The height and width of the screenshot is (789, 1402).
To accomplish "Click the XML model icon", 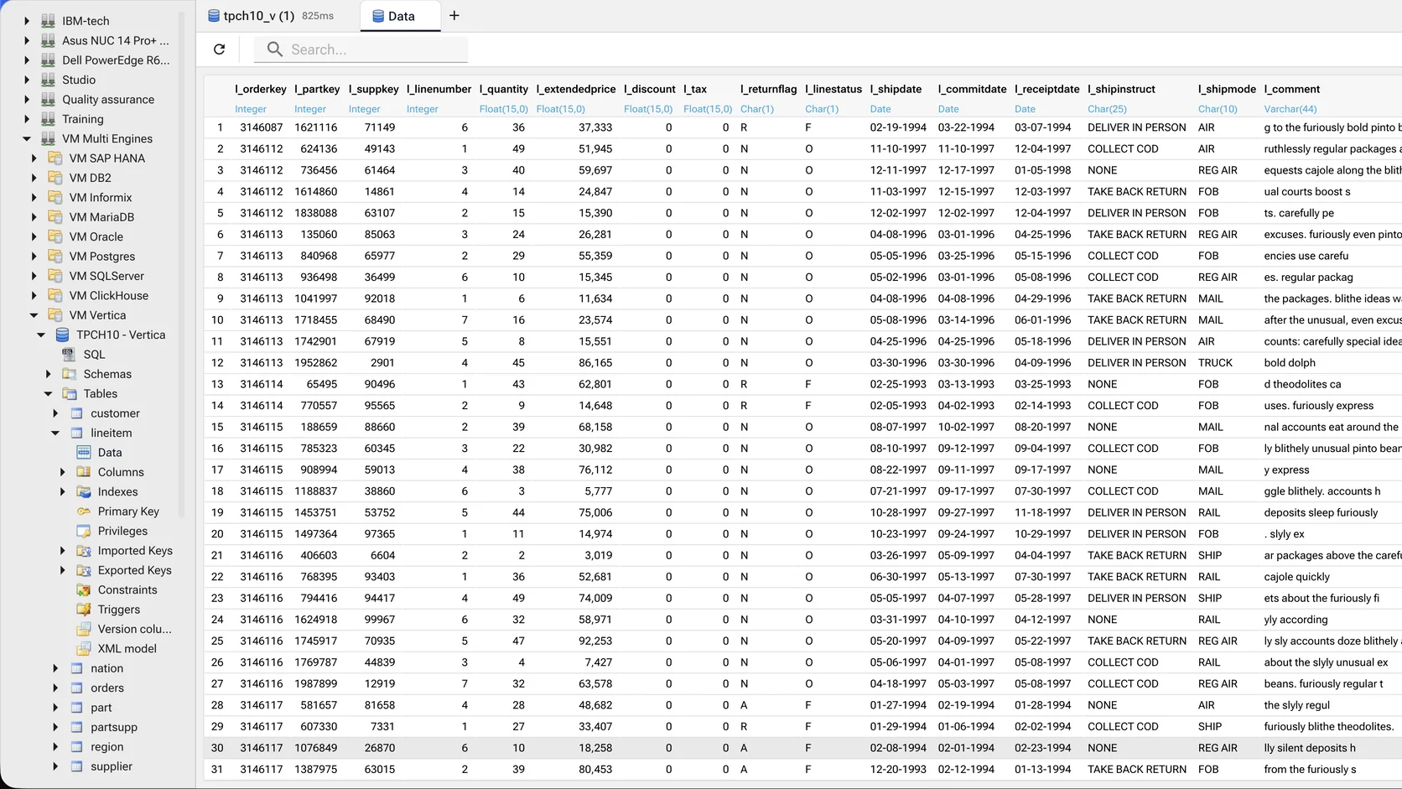I will 84,649.
